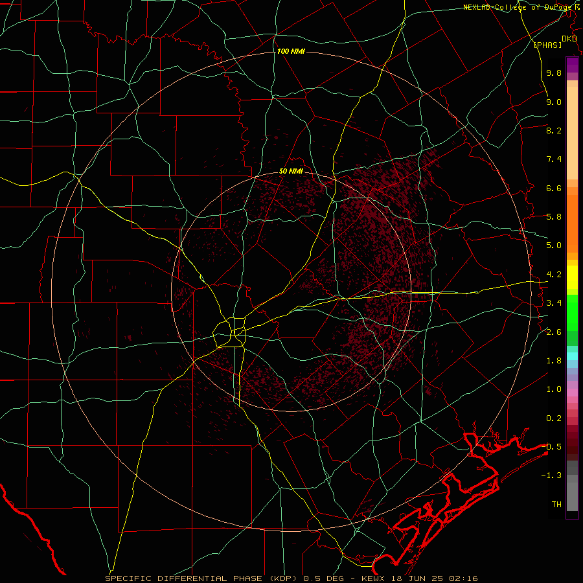Image resolution: width=583 pixels, height=583 pixels.
Task: Click the 1.0 legend value
Action: pyautogui.click(x=554, y=389)
